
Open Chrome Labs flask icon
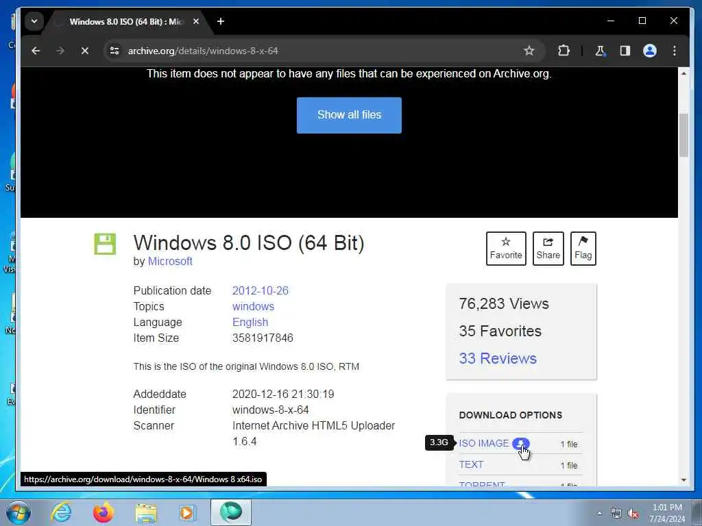[600, 51]
